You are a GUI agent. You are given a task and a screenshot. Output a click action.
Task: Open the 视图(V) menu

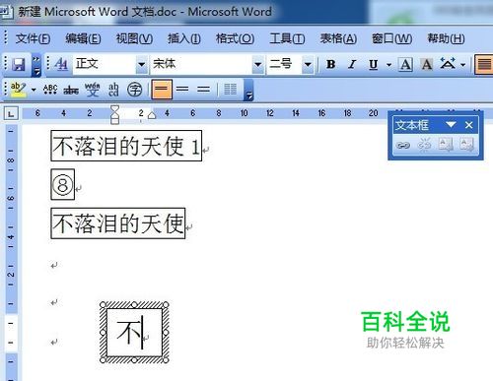pos(134,38)
